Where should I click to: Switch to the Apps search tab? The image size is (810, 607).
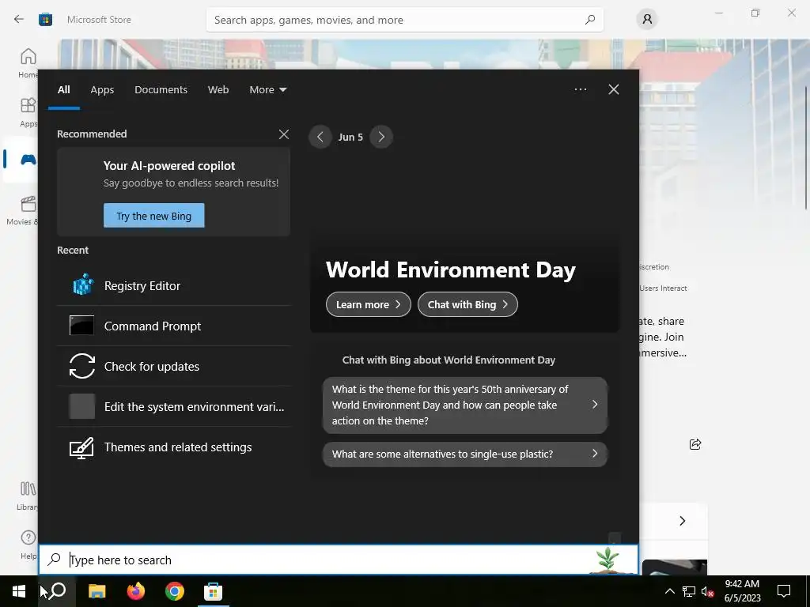(102, 90)
